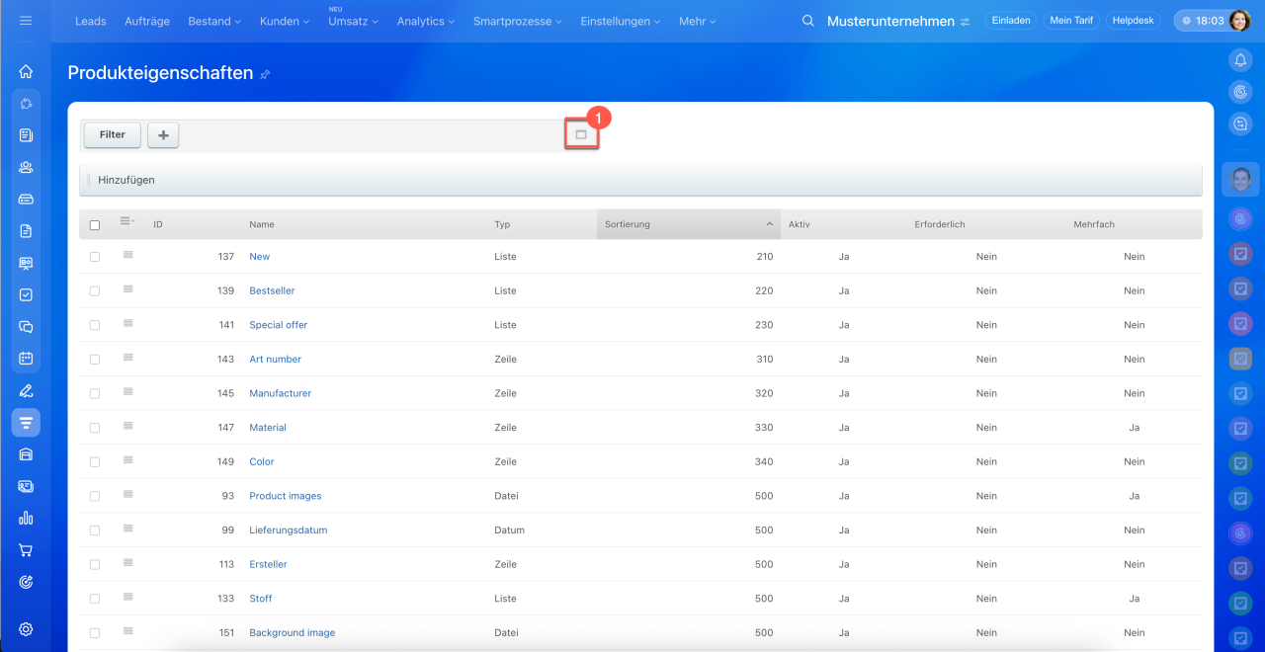Screen dimensions: 1265x652
Task: Pin the Produkteigenschaften page title
Action: pos(265,74)
